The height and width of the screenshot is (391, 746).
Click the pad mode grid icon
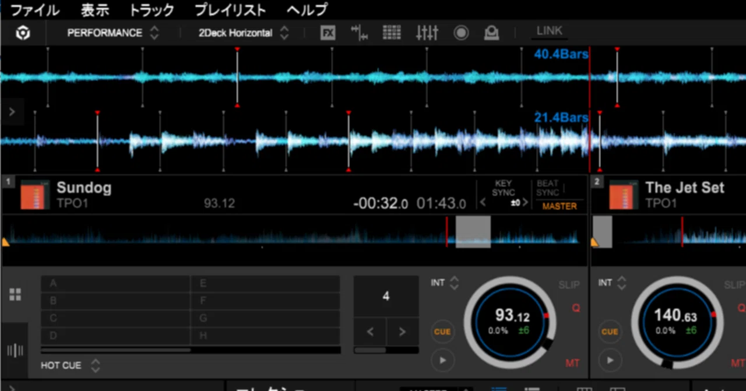(15, 294)
